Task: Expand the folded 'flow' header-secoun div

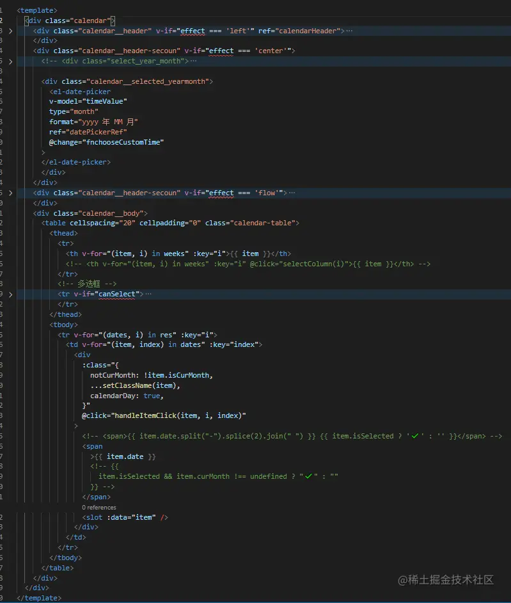Action: [x=10, y=193]
